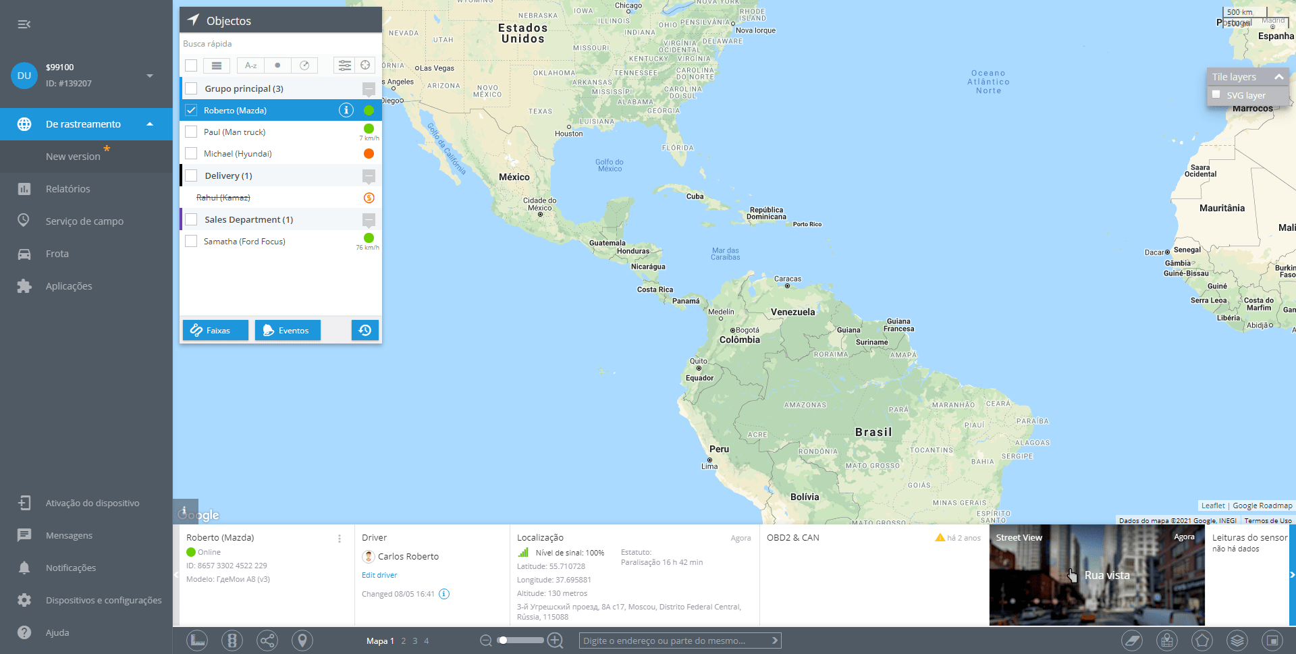The width and height of the screenshot is (1296, 654).
Task: Open the Street View thumbnail
Action: click(x=1097, y=576)
